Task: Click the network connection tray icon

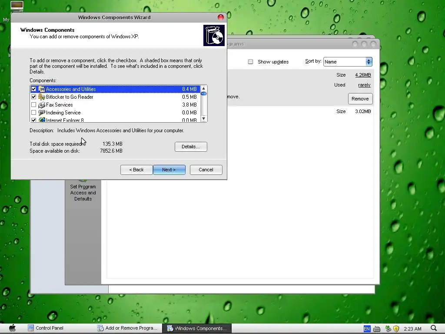Action: 388,329
